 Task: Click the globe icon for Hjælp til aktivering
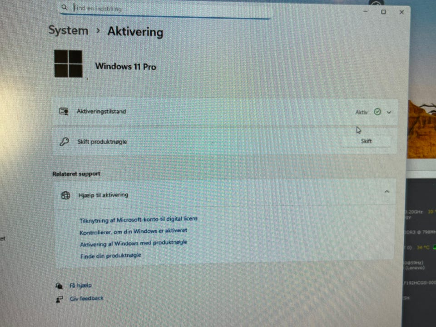pyautogui.click(x=65, y=195)
